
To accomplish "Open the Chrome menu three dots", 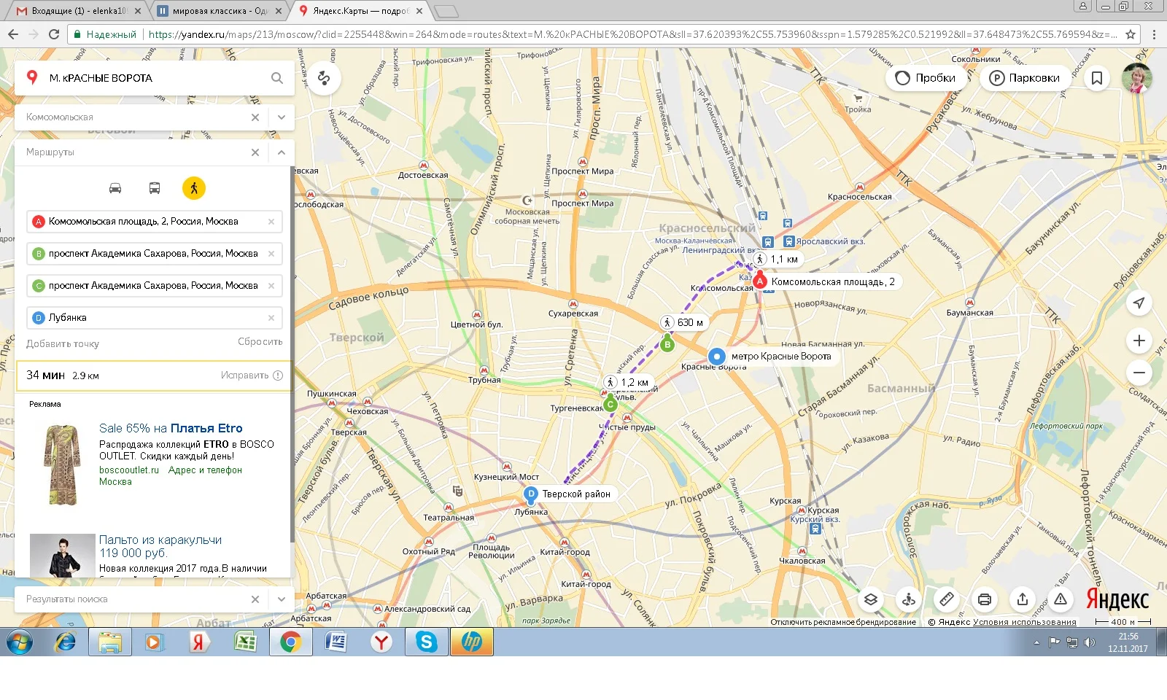I will 1154,34.
